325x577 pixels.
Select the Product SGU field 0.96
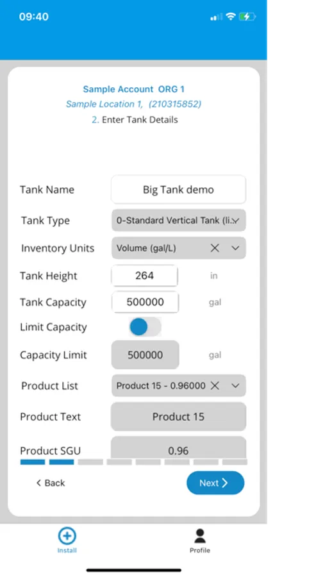pyautogui.click(x=178, y=448)
